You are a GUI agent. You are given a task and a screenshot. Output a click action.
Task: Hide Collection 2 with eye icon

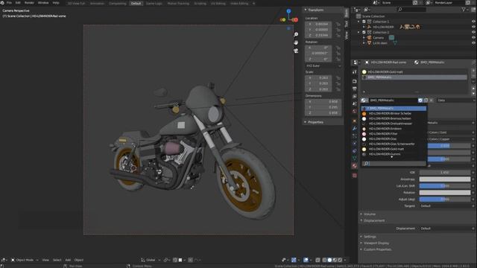(x=473, y=32)
